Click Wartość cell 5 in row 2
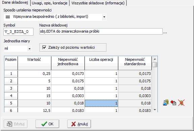Image resolution: width=194 pixels, height=131 pixels. [x=34, y=81]
